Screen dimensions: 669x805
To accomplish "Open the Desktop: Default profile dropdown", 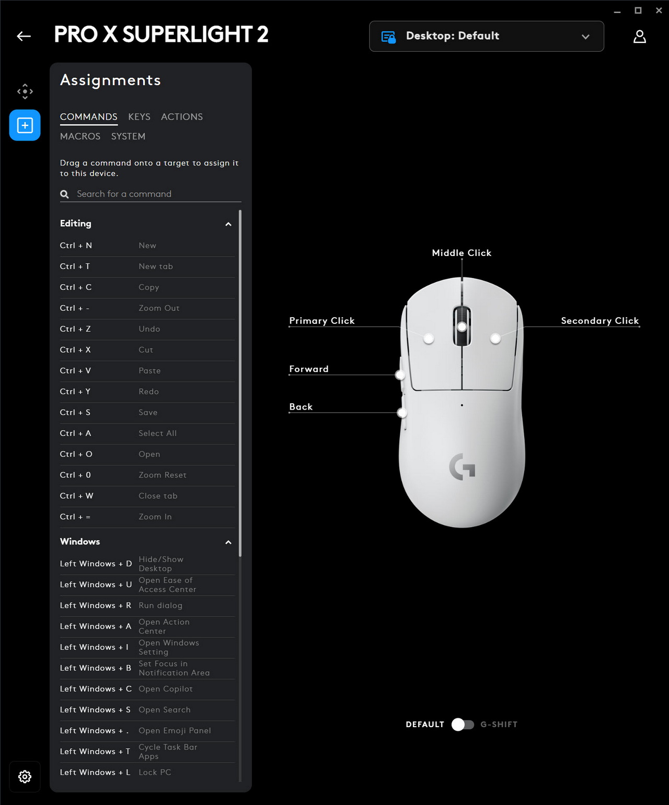I will (487, 36).
